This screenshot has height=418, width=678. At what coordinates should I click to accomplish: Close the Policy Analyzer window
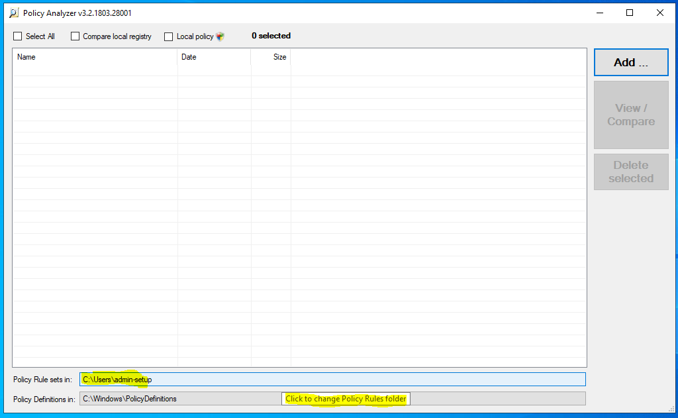[x=660, y=13]
